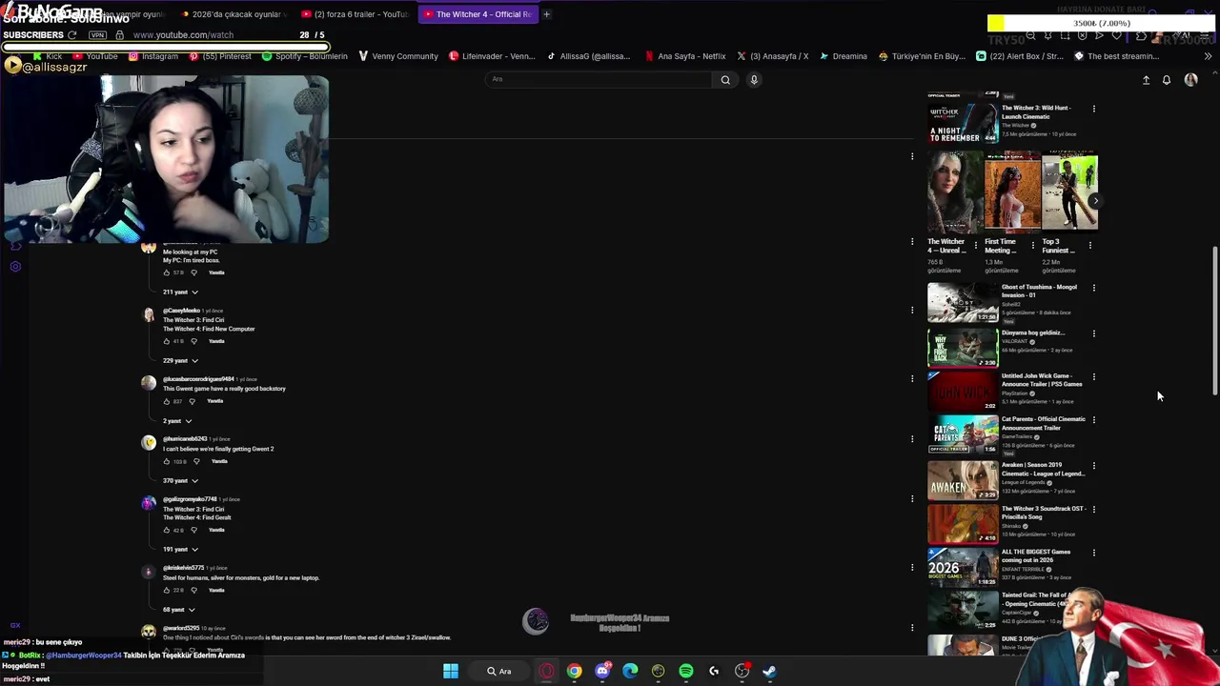Like the 'Find Geralt' comment
Viewport: 1220px width, 686px height.
pyautogui.click(x=167, y=530)
